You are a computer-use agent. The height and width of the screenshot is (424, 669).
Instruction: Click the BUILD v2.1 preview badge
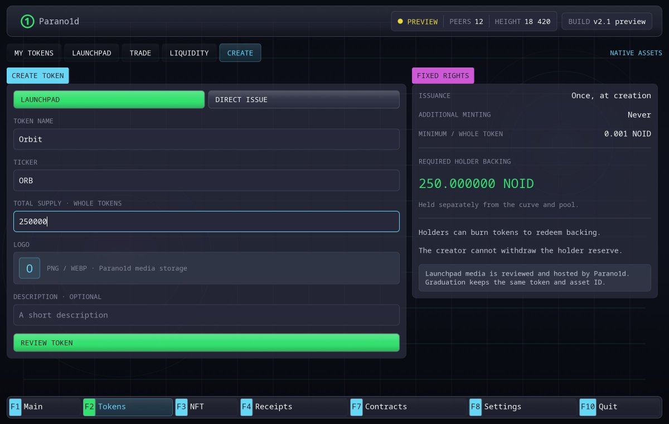607,22
